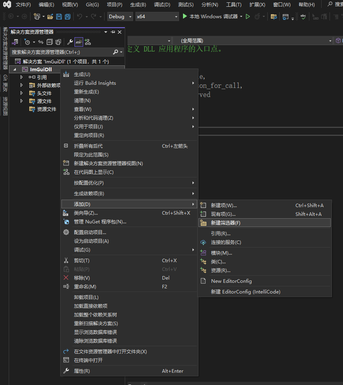Click the find in files folder icon
343x385 pixels.
click(274, 17)
